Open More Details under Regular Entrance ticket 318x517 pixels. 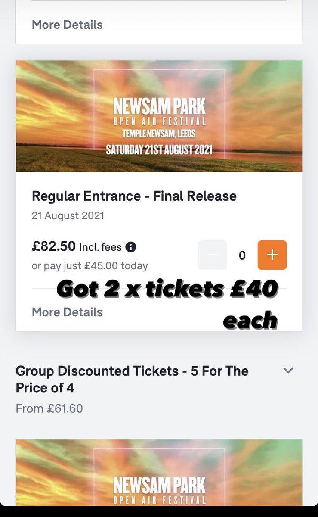tap(67, 312)
